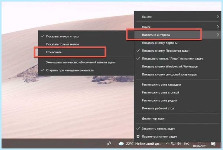Open the Action Center notification icon
The width and height of the screenshot is (223, 150).
[213, 144]
